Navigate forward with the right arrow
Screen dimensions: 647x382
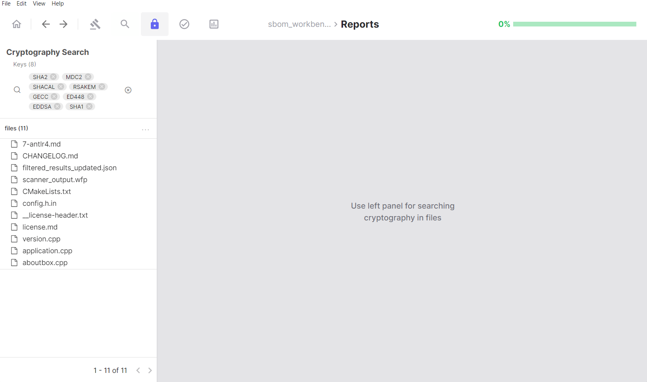click(x=64, y=24)
